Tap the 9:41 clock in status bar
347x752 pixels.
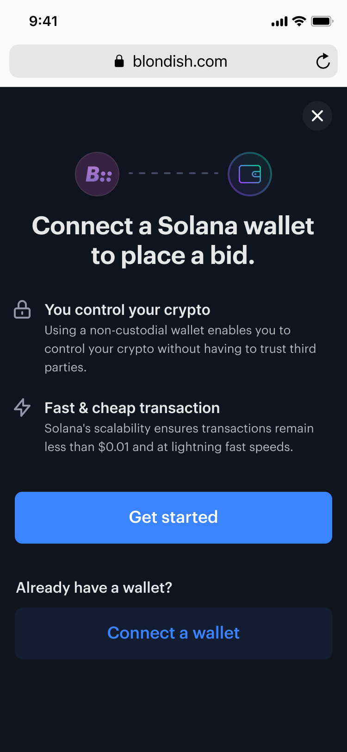coord(43,21)
